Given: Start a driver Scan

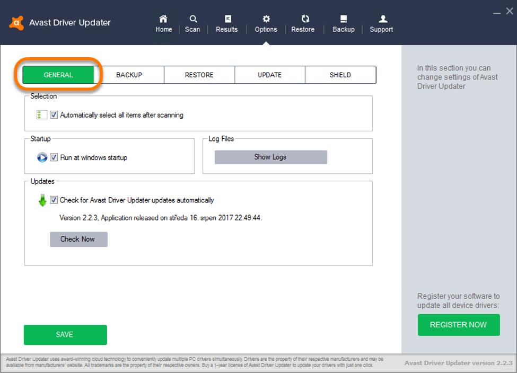Looking at the screenshot, I should [192, 22].
